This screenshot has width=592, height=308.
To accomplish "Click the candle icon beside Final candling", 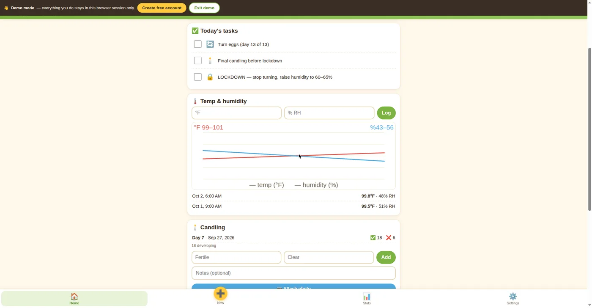I will pos(210,60).
